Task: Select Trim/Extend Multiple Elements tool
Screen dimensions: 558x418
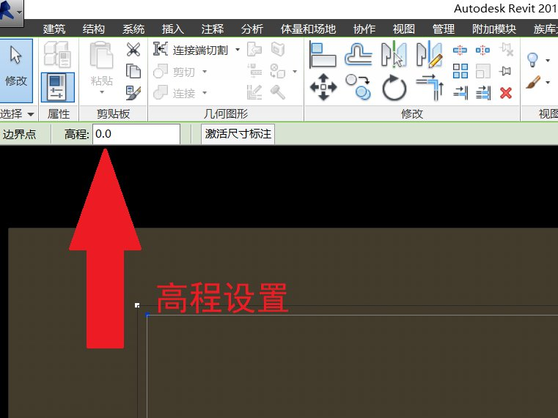Action: pyautogui.click(x=483, y=93)
